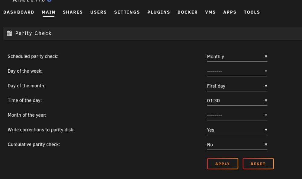Image resolution: width=302 pixels, height=179 pixels.
Task: Navigate to the Docker tab
Action: point(188,12)
